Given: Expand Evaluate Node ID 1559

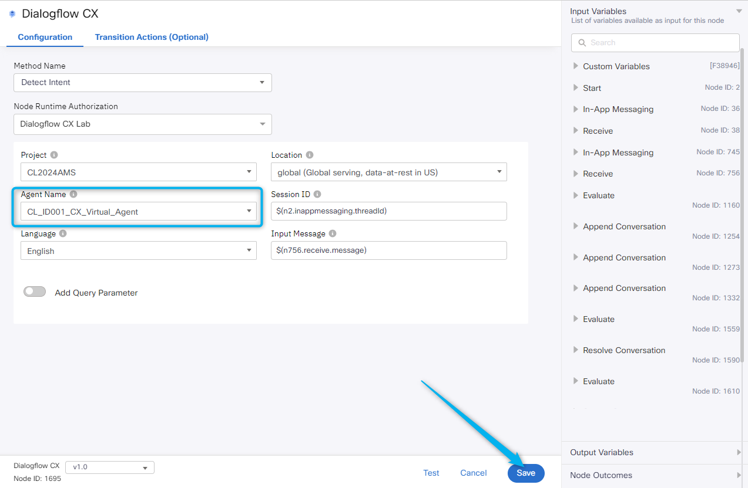Looking at the screenshot, I should tap(576, 318).
